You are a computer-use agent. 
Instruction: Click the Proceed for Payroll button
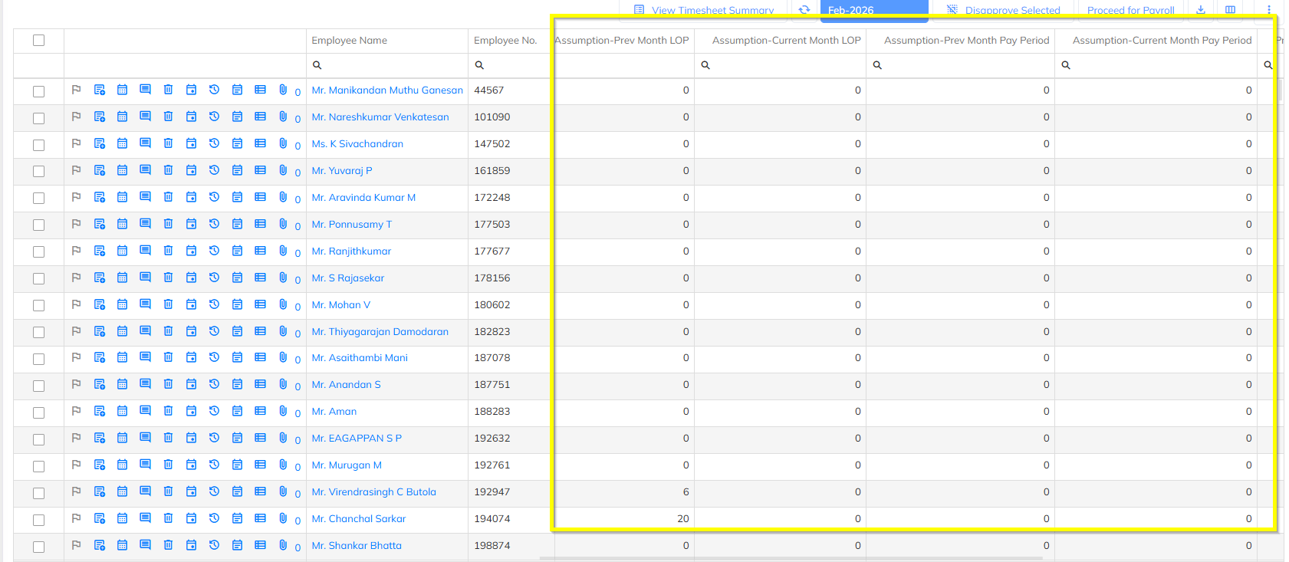pyautogui.click(x=1131, y=10)
